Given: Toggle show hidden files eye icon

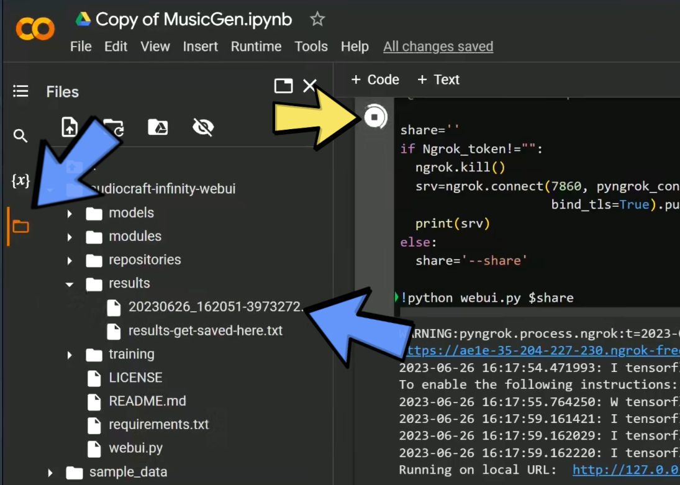Looking at the screenshot, I should [x=203, y=127].
